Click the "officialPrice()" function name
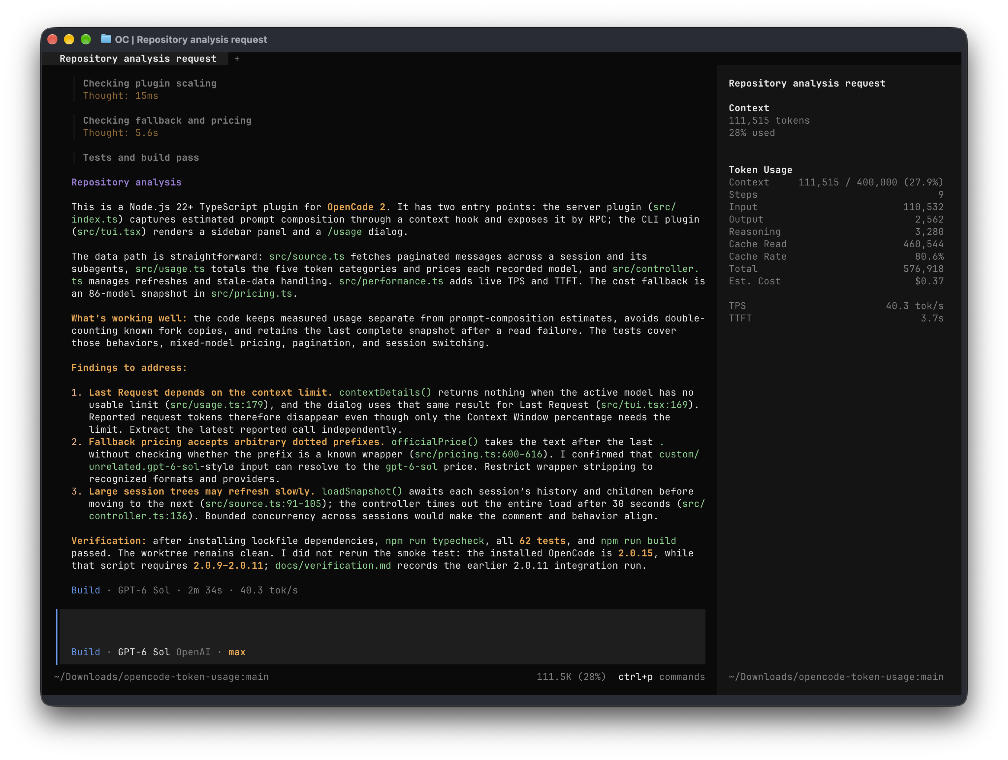 [x=434, y=442]
